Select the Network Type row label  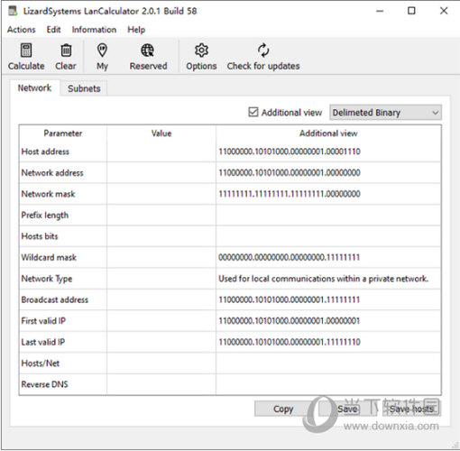tap(47, 279)
